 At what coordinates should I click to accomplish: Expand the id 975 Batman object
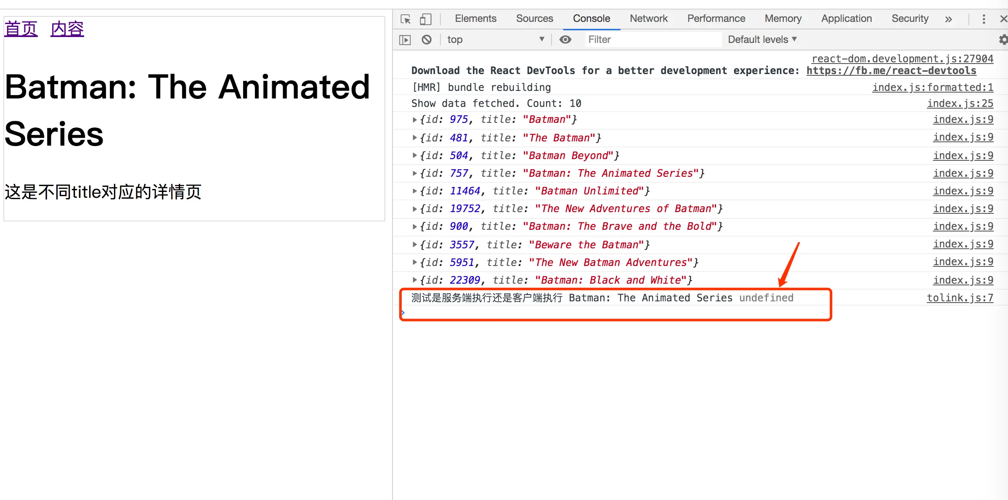pos(415,120)
